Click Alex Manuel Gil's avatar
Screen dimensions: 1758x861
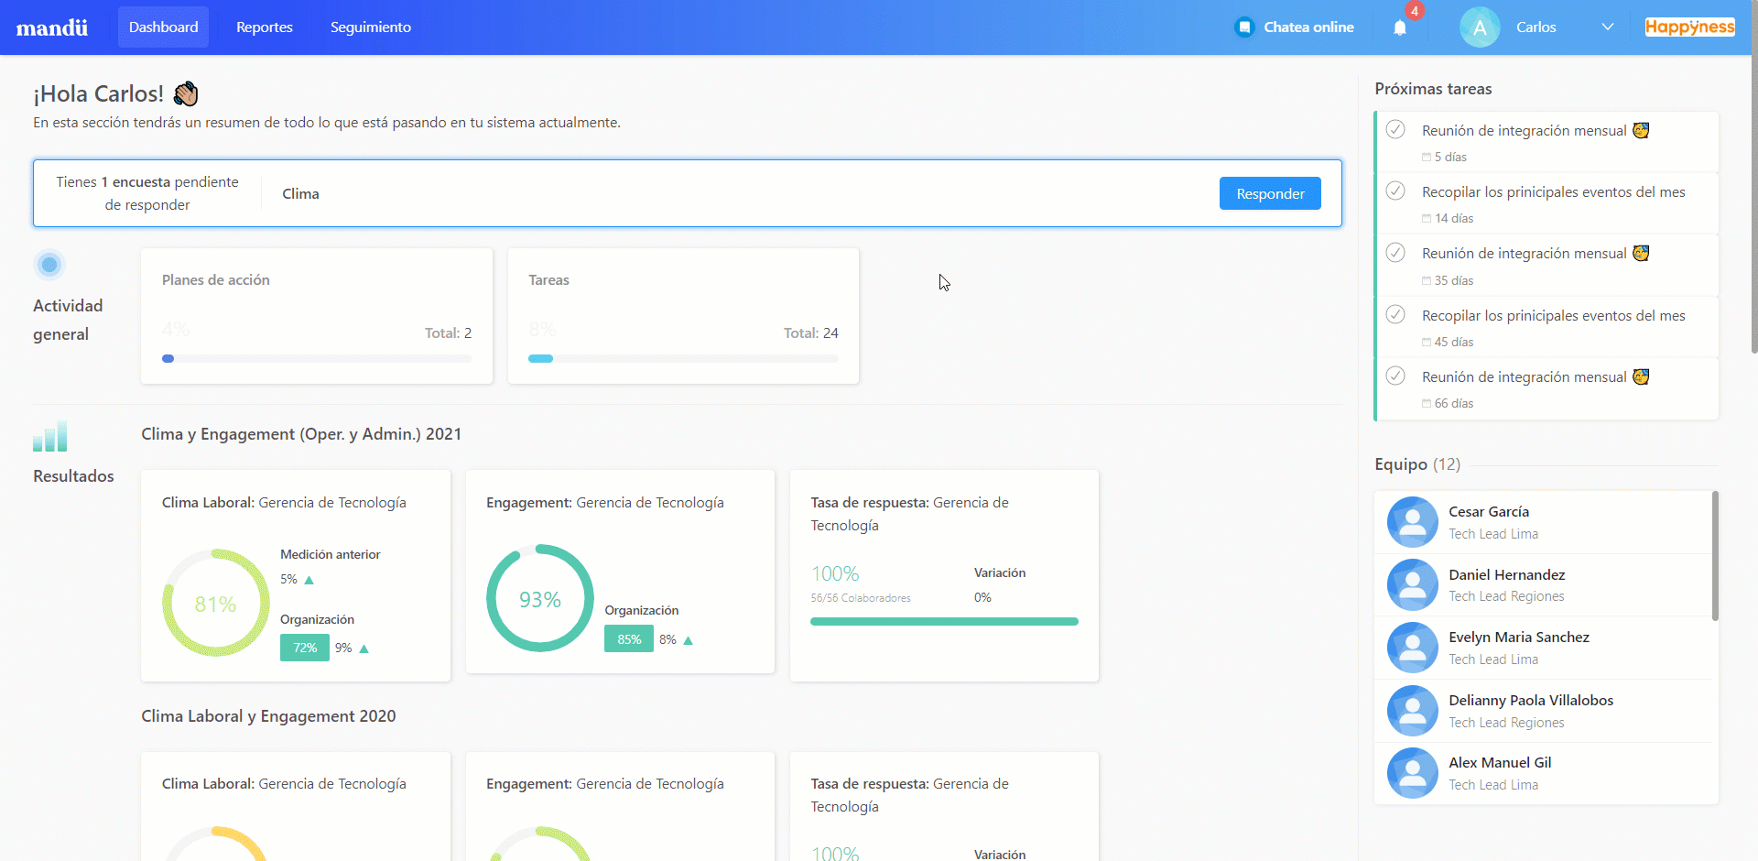click(x=1413, y=773)
